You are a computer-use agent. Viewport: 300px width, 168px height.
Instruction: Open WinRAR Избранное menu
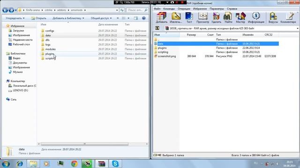click(x=200, y=9)
